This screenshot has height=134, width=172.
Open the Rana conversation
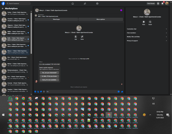(x=15, y=46)
